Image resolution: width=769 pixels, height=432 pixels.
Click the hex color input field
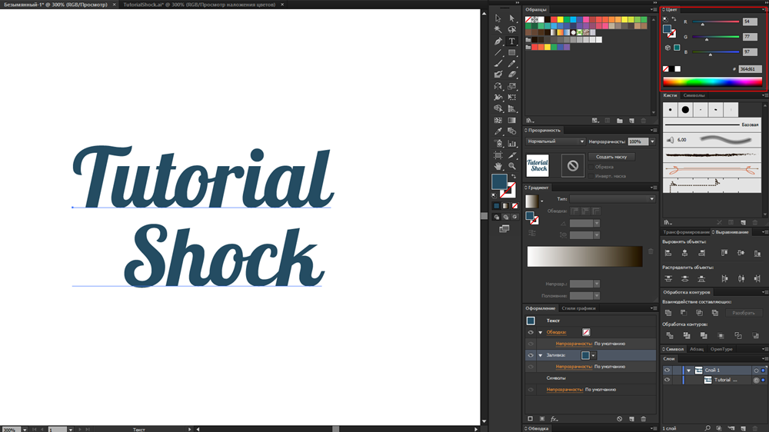click(750, 69)
